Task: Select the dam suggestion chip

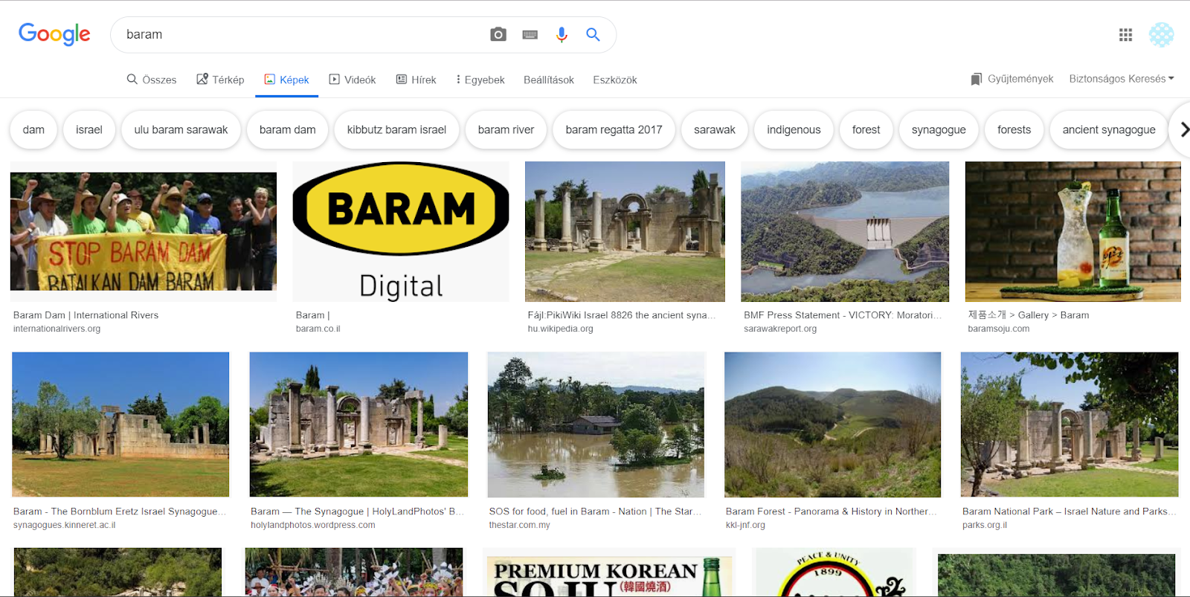Action: click(33, 129)
